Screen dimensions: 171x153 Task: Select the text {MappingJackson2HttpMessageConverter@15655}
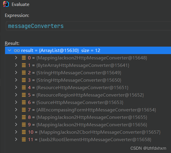point(92,117)
